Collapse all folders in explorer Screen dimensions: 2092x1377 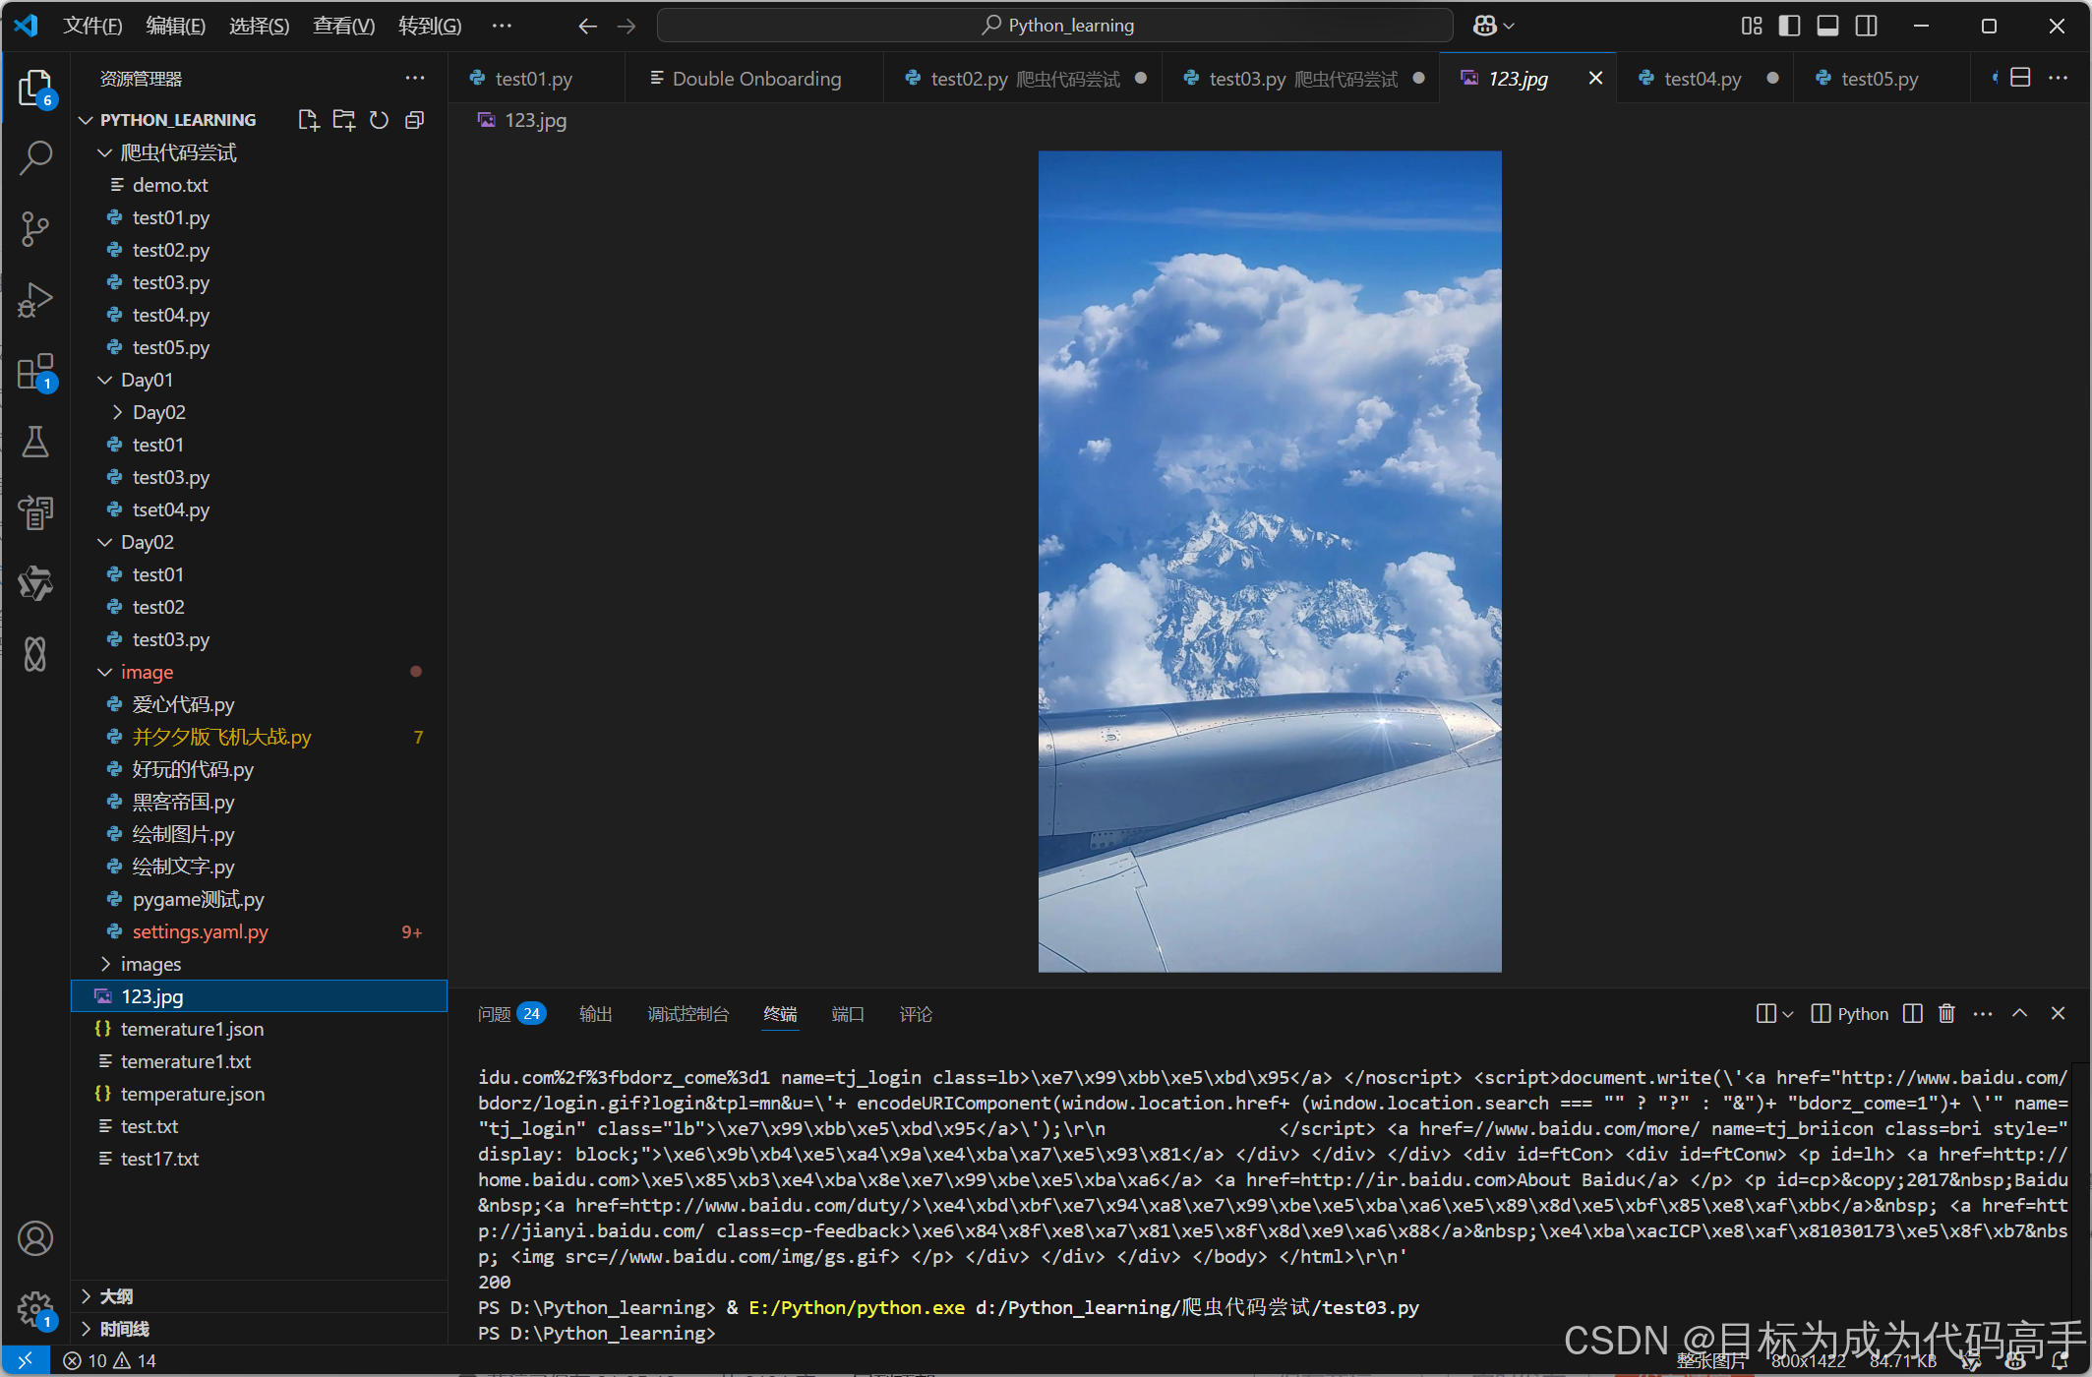414,120
